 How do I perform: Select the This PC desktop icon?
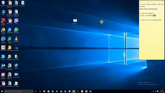click(x=3, y=12)
